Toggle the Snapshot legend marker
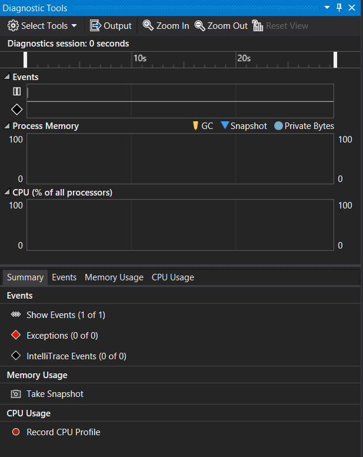Viewport: 363px width, 457px height. pos(225,125)
